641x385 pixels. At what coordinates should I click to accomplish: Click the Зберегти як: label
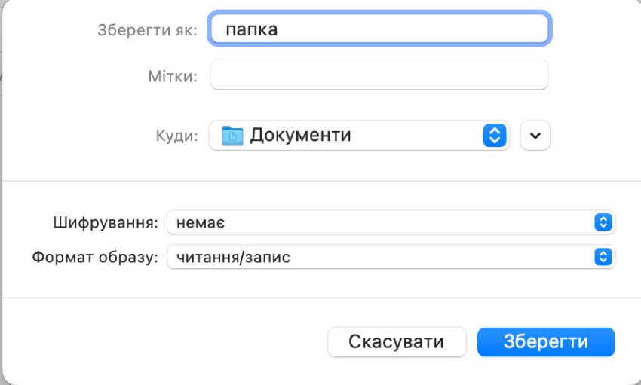[147, 30]
